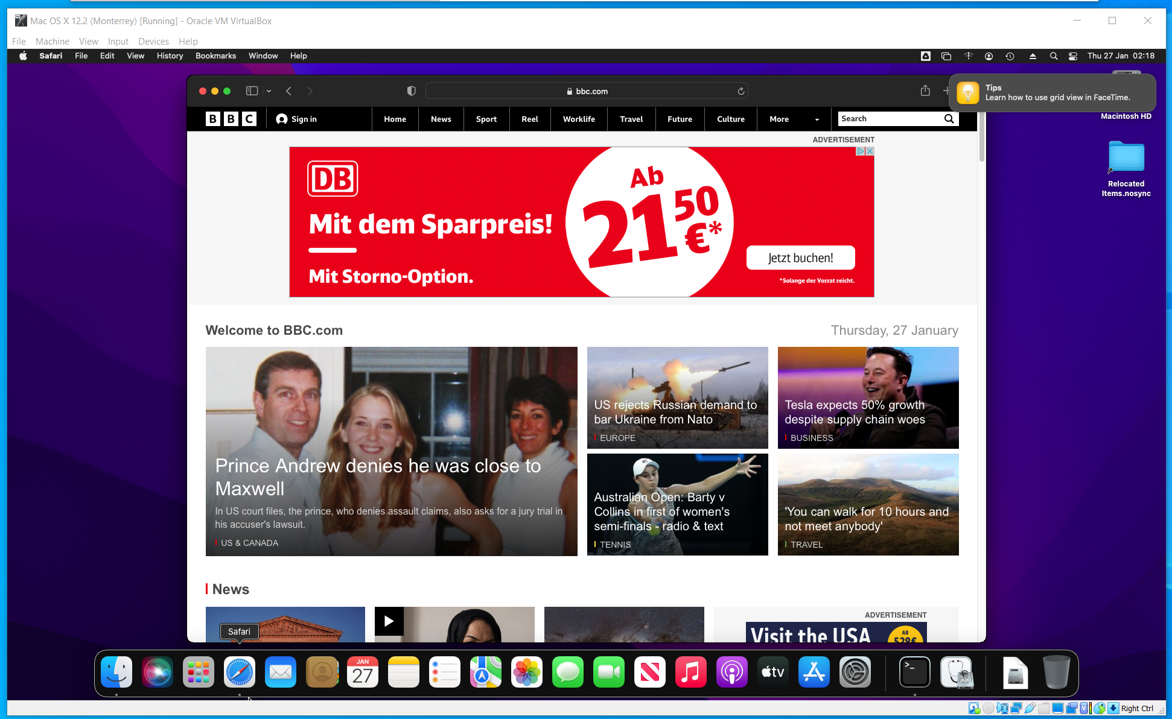Open the App Store from Dock

tap(814, 672)
